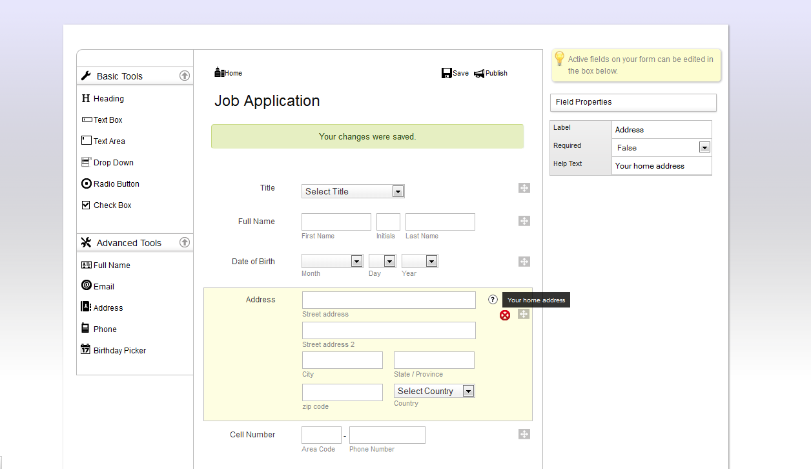Image resolution: width=811 pixels, height=469 pixels.
Task: Click the Job Application form title
Action: tap(267, 101)
